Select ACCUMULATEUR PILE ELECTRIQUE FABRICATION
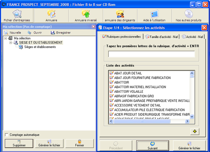The height and width of the screenshot is (152, 210). 149,110
